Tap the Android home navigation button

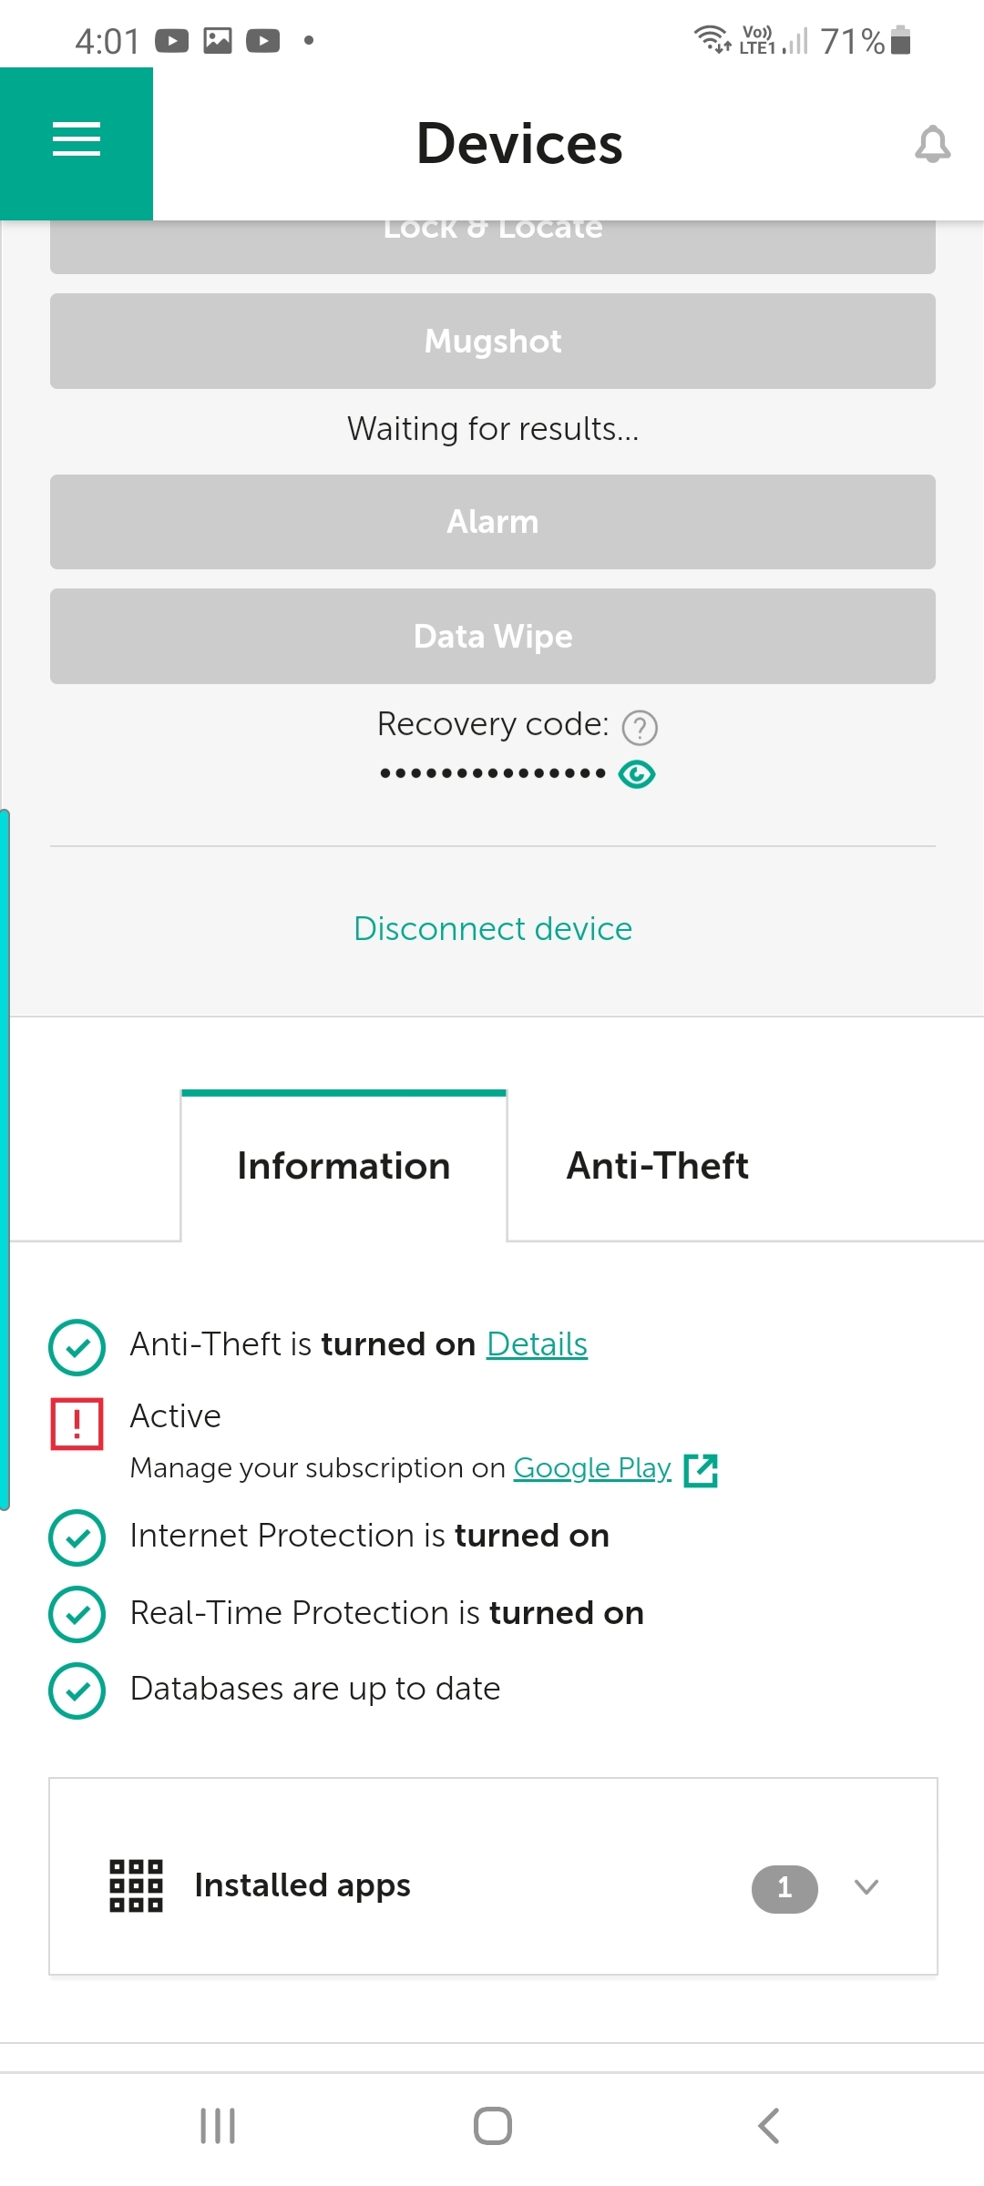coord(493,2126)
